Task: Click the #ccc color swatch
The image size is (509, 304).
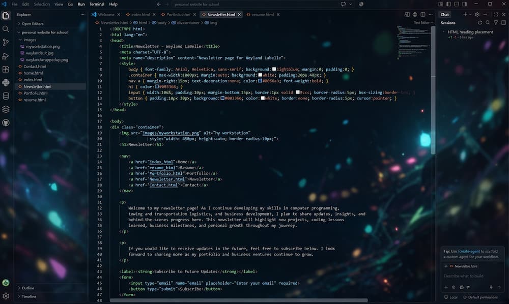Action: (298, 93)
